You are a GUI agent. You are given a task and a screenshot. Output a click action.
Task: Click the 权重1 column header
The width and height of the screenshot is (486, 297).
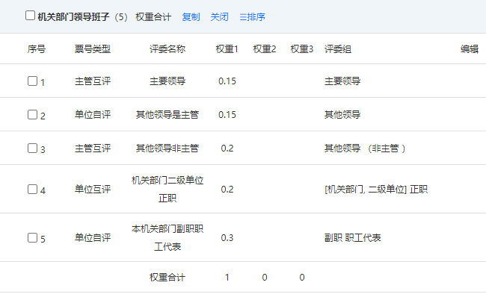click(227, 49)
